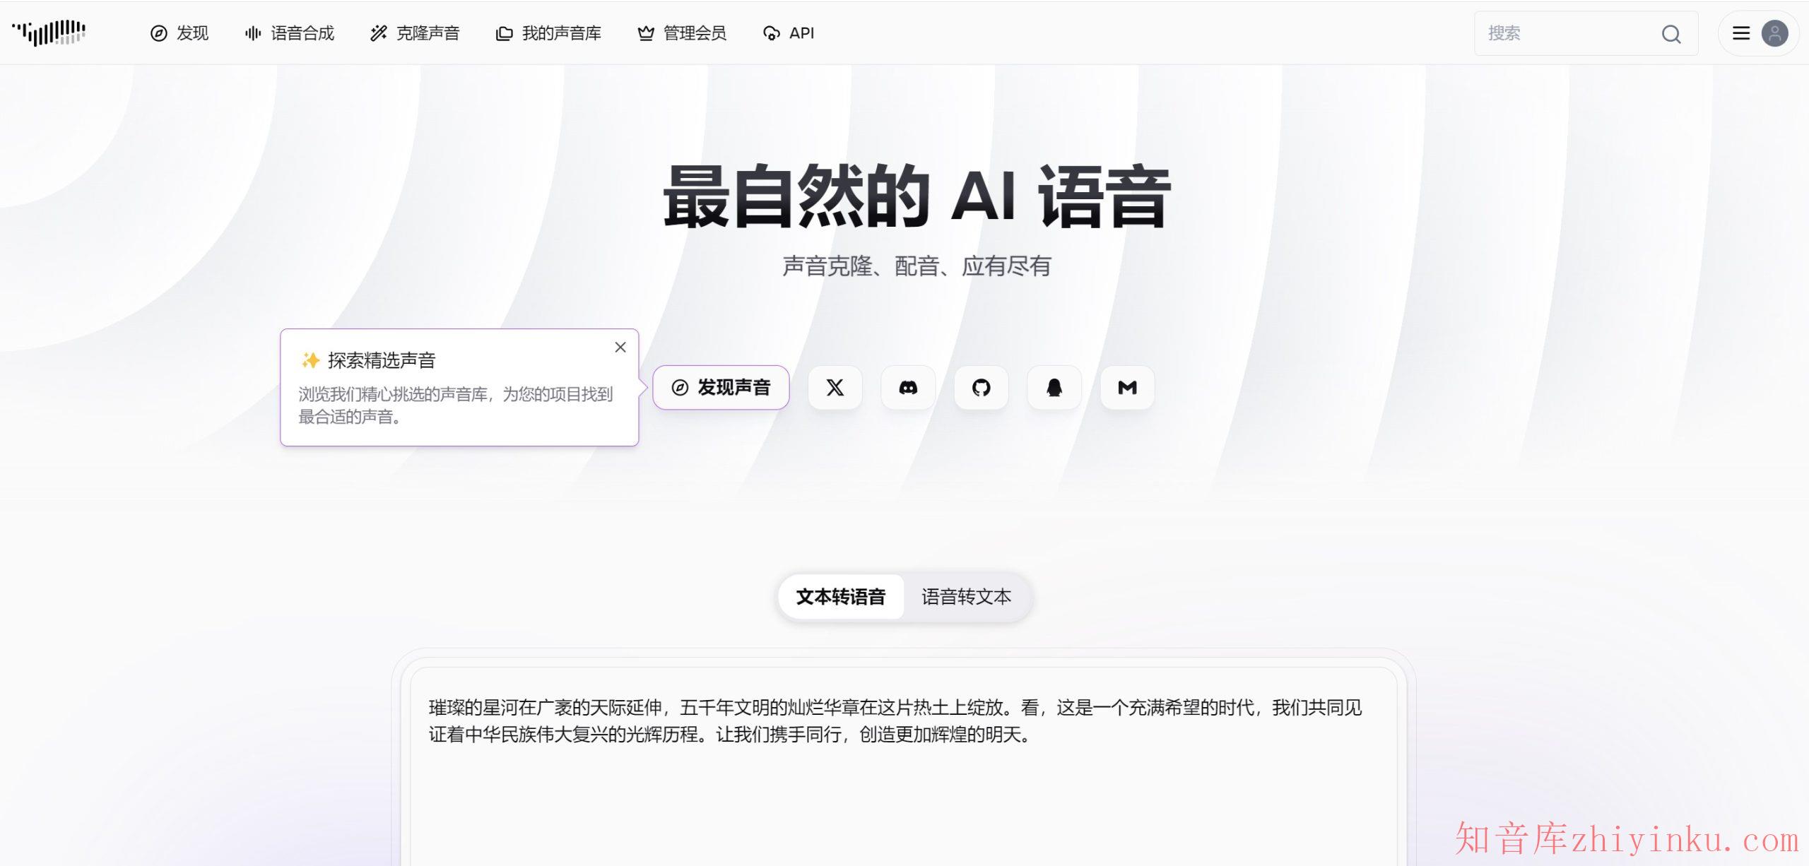This screenshot has height=866, width=1809.
Task: Open 管理会员 membership page
Action: tap(682, 33)
